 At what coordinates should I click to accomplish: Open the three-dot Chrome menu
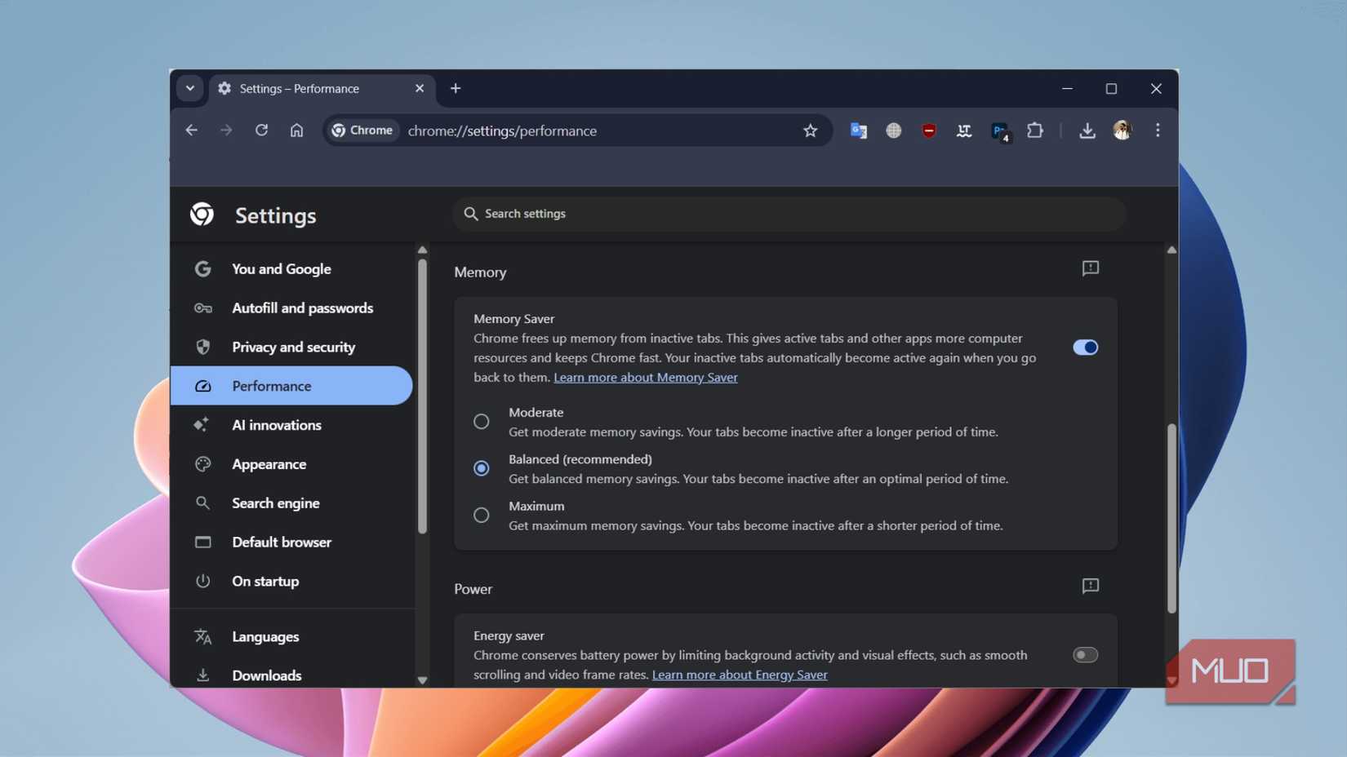point(1157,131)
